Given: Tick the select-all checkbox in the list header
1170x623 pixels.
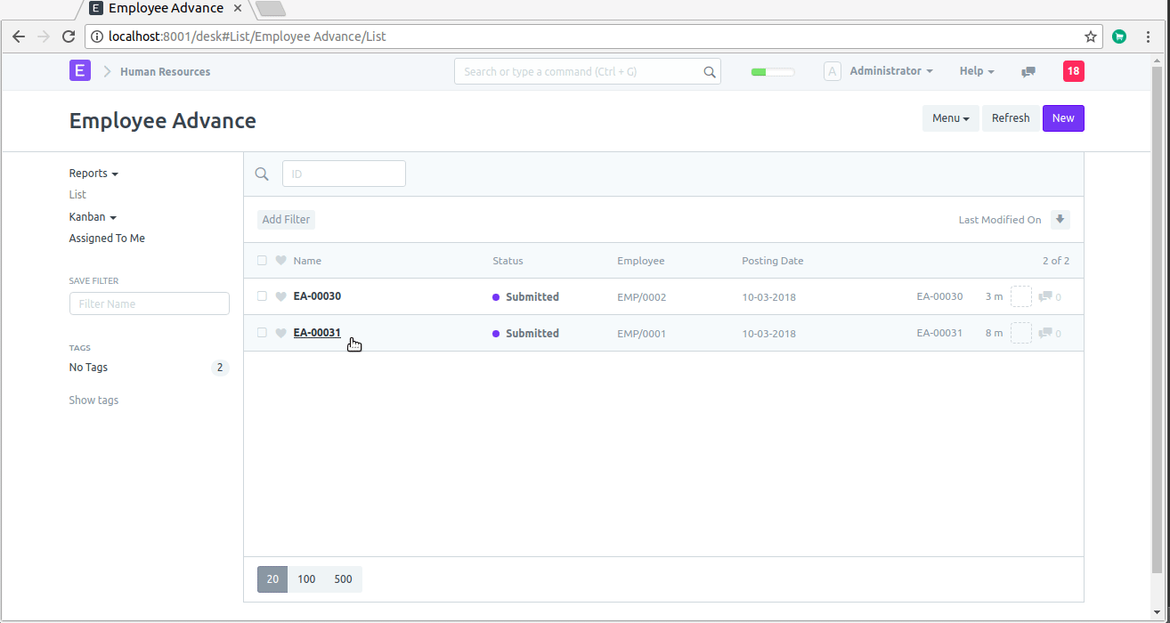Looking at the screenshot, I should pos(262,261).
